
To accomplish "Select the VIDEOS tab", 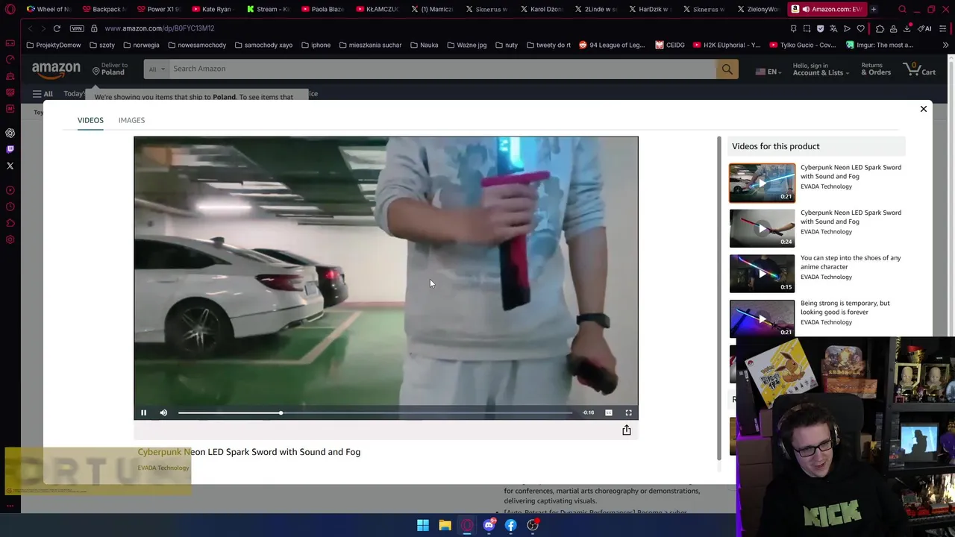I will [x=90, y=120].
